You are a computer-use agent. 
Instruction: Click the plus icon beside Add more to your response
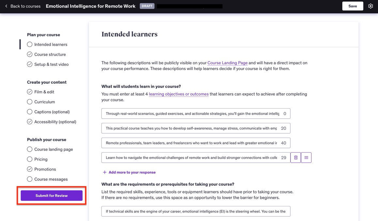[x=105, y=172]
